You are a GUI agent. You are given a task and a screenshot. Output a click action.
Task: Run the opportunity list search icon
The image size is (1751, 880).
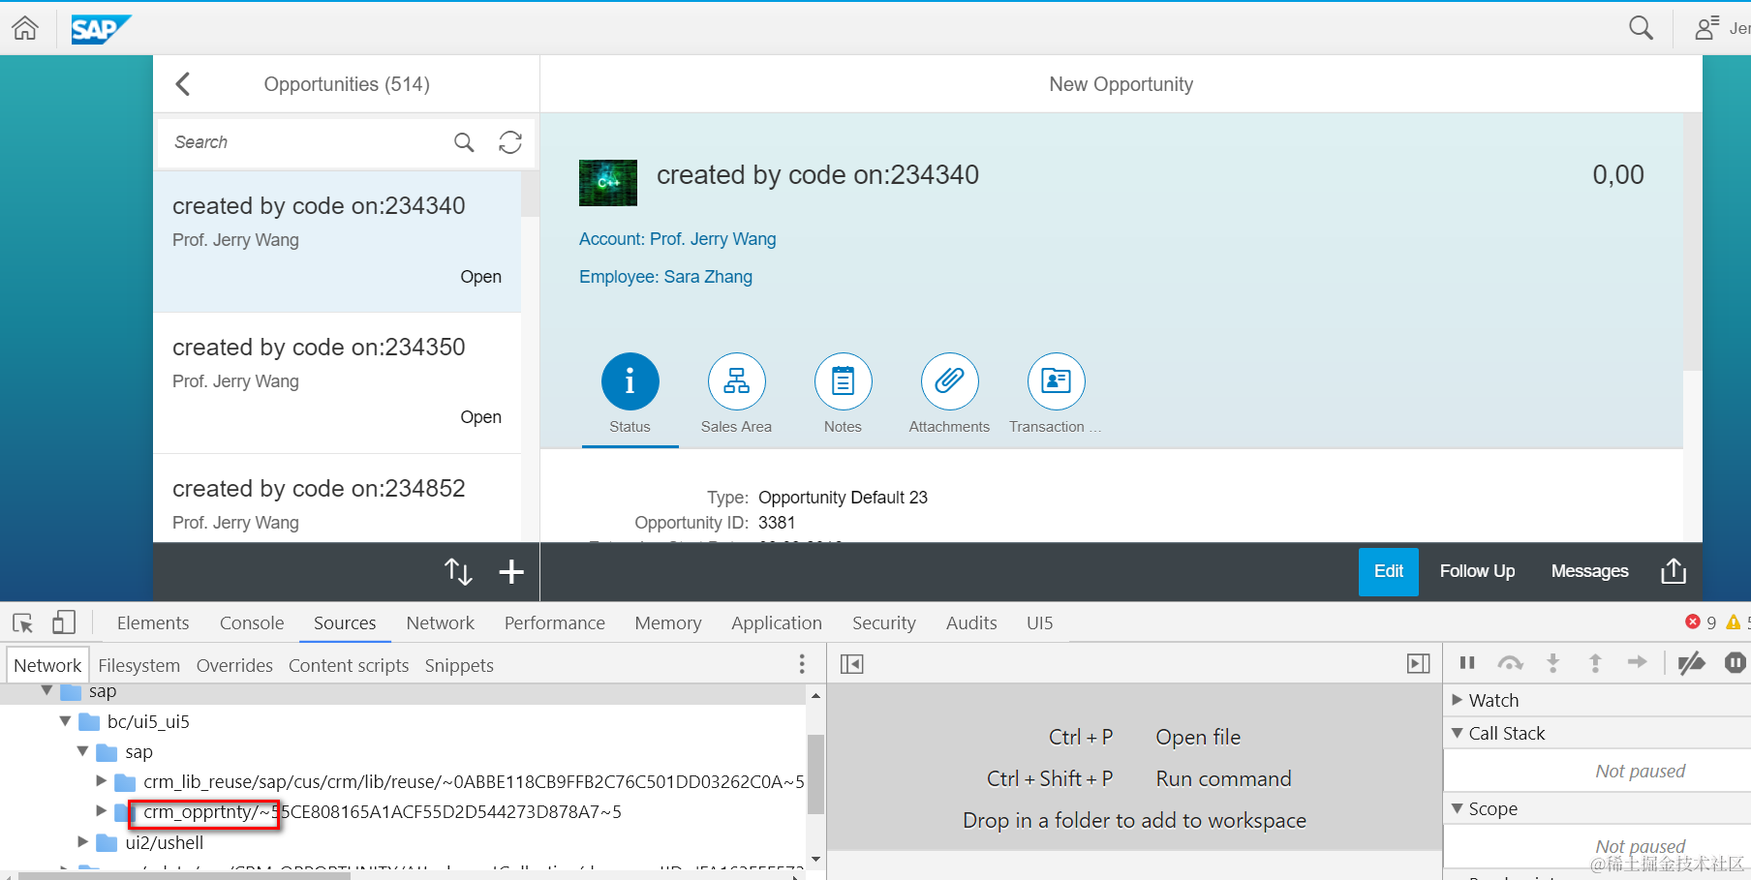click(x=464, y=142)
